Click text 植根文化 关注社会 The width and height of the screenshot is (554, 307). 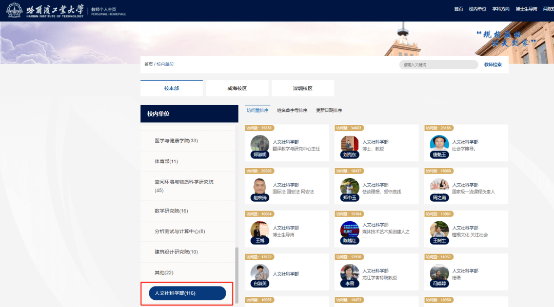coord(470,235)
